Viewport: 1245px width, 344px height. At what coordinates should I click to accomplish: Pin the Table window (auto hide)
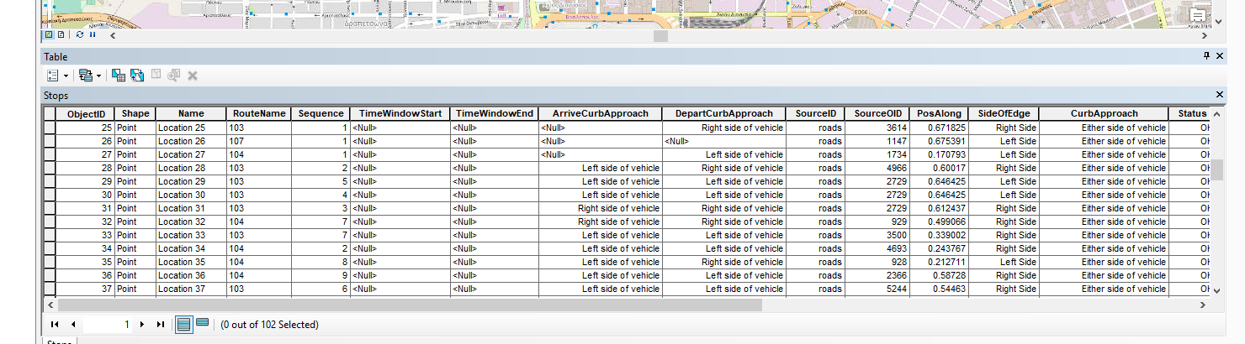click(1206, 56)
